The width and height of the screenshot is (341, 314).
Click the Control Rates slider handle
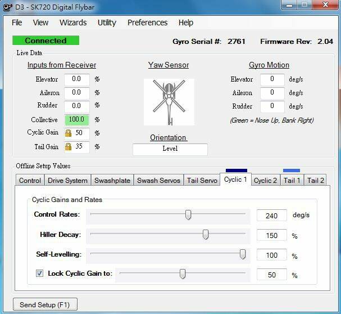pos(188,215)
